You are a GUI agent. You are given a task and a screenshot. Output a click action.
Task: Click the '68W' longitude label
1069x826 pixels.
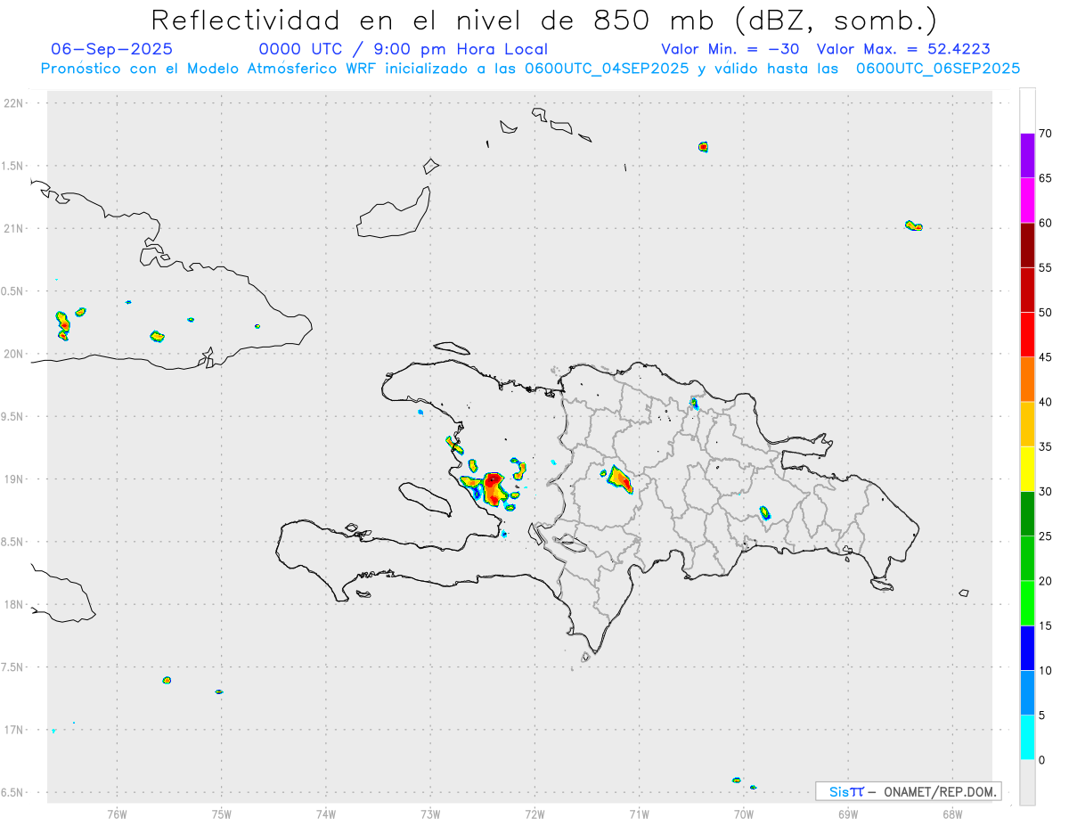(x=952, y=814)
